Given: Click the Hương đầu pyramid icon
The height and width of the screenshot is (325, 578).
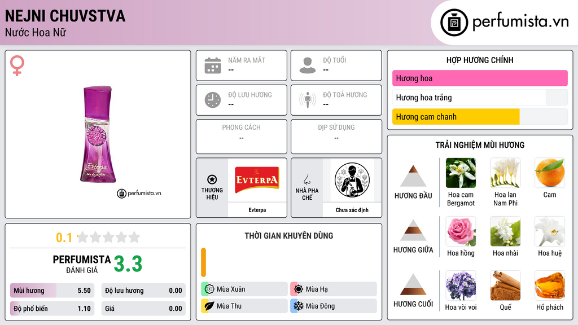Looking at the screenshot, I should 413,176.
